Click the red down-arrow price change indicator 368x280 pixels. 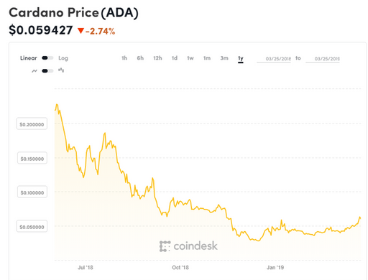pyautogui.click(x=80, y=31)
